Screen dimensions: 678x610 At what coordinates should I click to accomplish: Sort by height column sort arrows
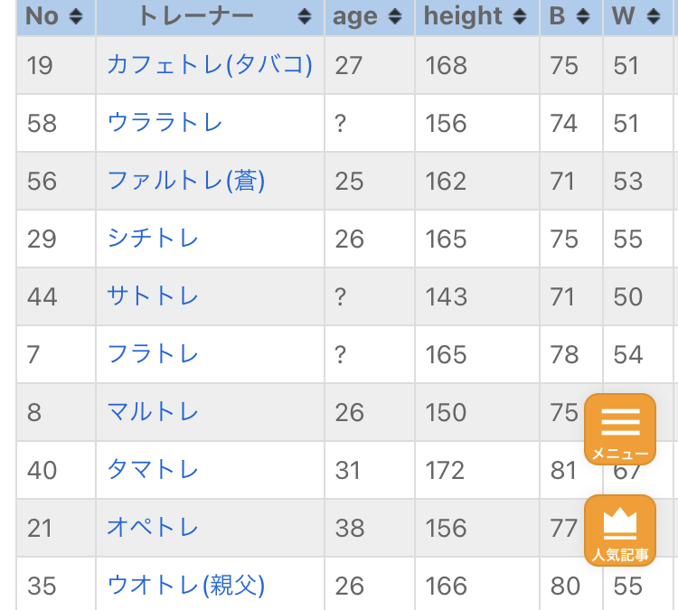(x=519, y=16)
